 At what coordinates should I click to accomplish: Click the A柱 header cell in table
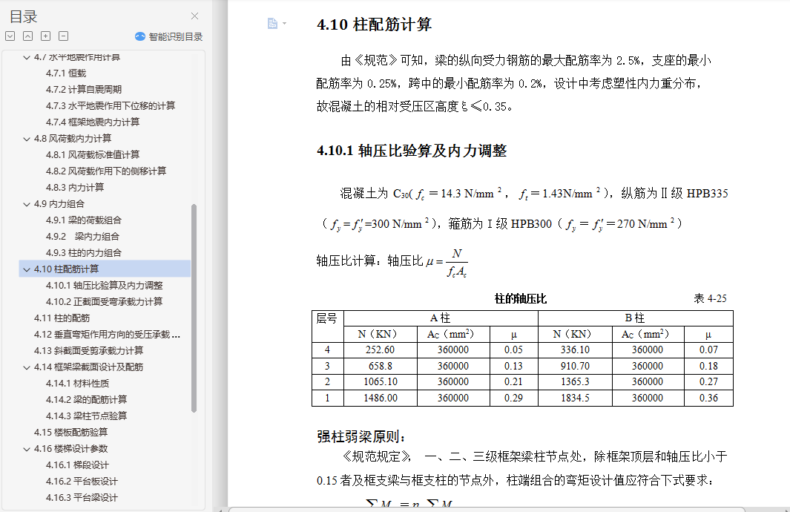(x=440, y=318)
